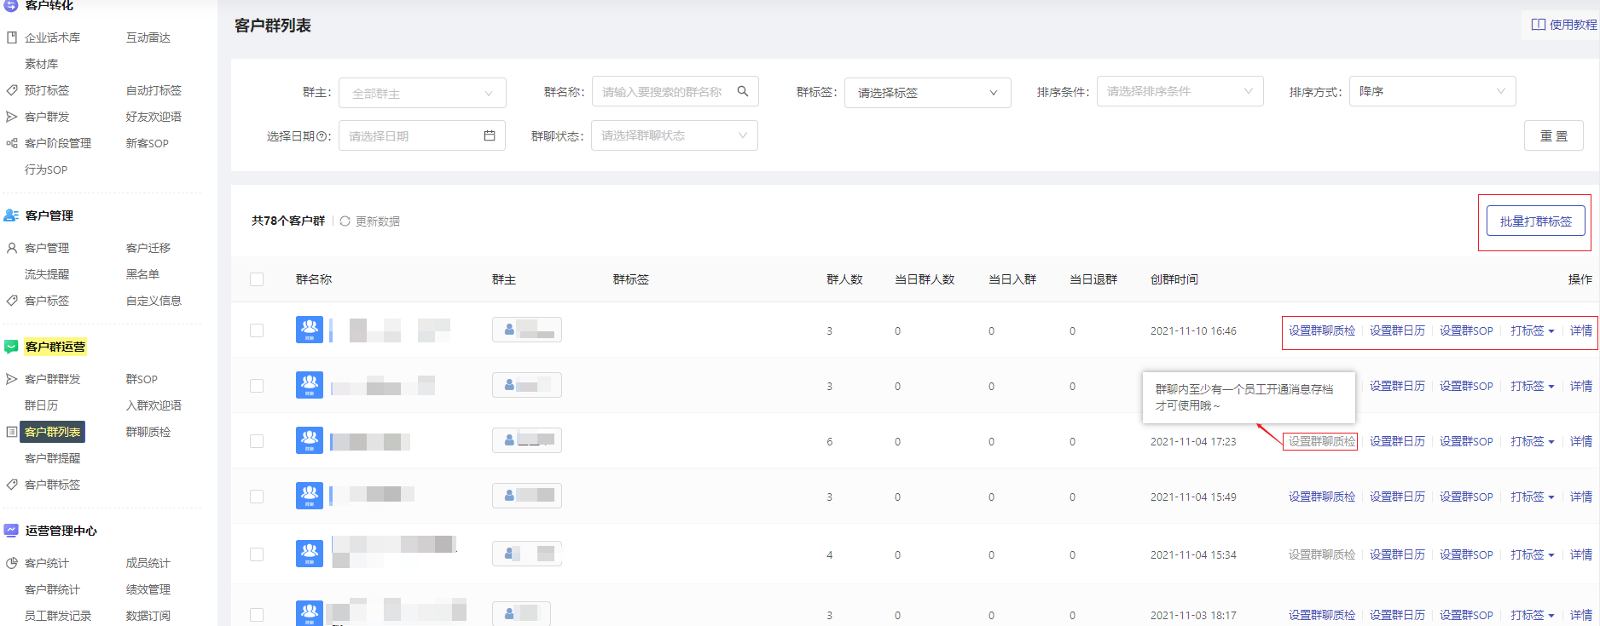Click 设置群聊质检 in the 2021-11-03 18:17 row
The height and width of the screenshot is (626, 1600).
tap(1322, 615)
